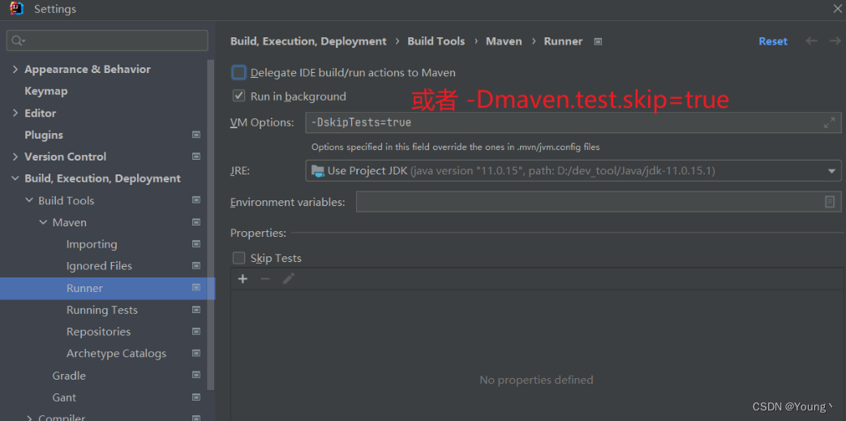Click the search magnifier icon in settings
Screen dimensions: 846x421
17,41
